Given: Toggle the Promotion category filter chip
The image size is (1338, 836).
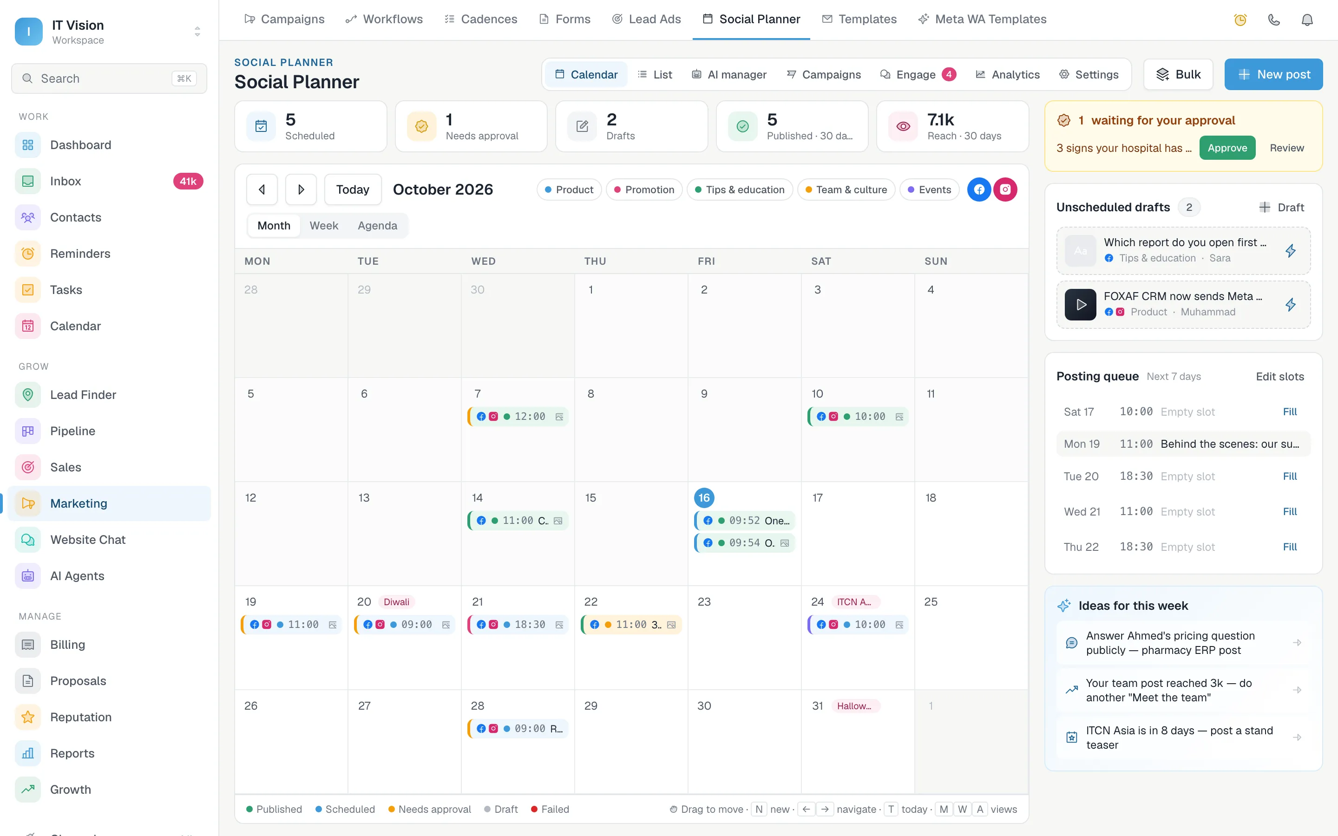Looking at the screenshot, I should tap(644, 189).
